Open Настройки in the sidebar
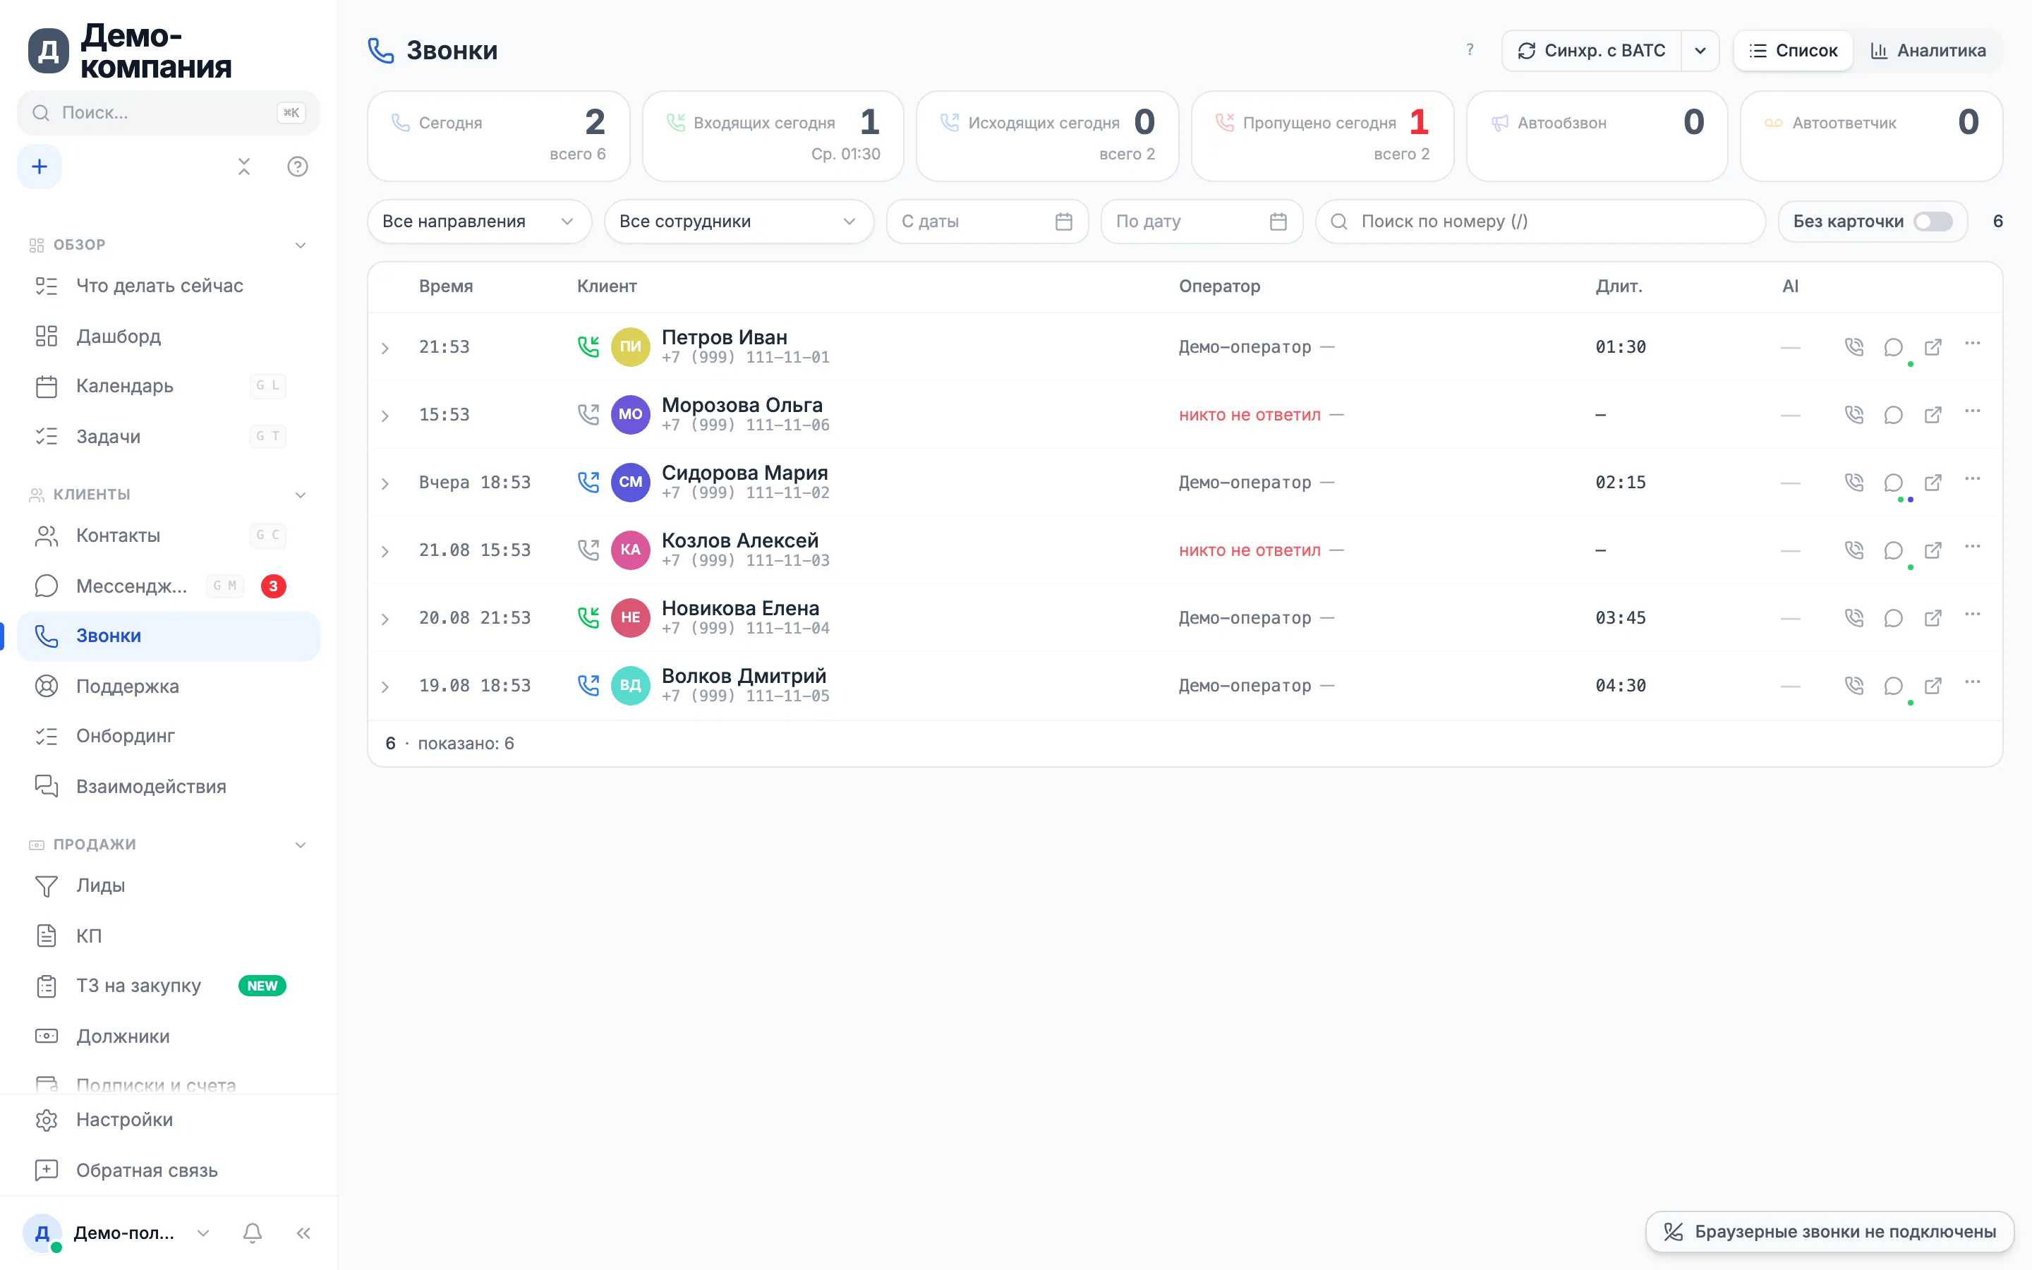 click(168, 1120)
